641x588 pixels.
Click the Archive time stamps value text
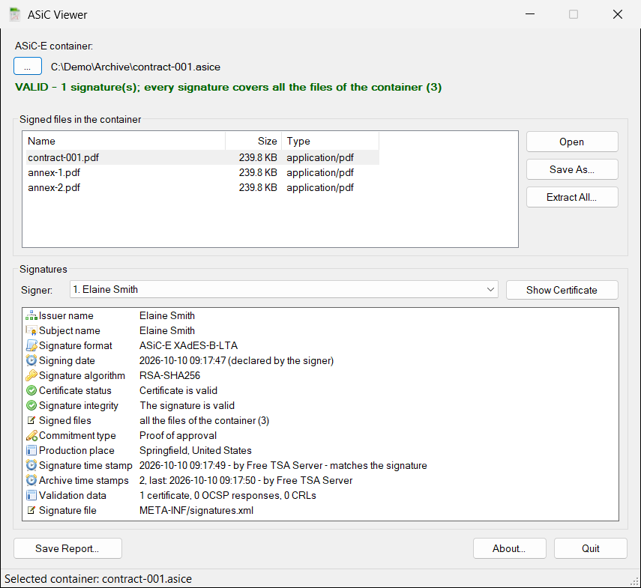[246, 481]
